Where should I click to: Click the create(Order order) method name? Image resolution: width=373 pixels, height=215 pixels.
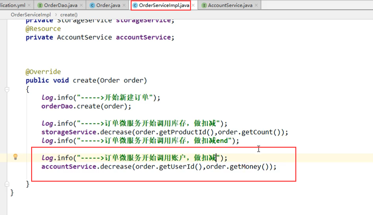tap(110, 80)
